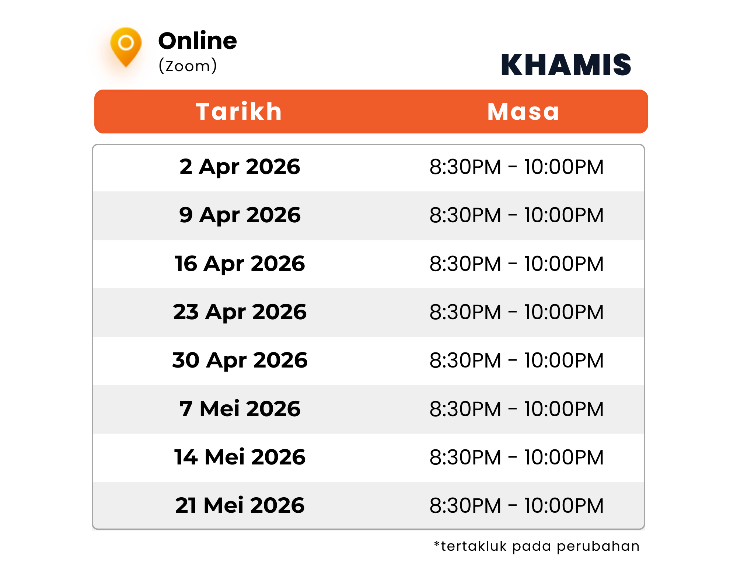Click the time slot for 7 Mei 2026

[517, 409]
